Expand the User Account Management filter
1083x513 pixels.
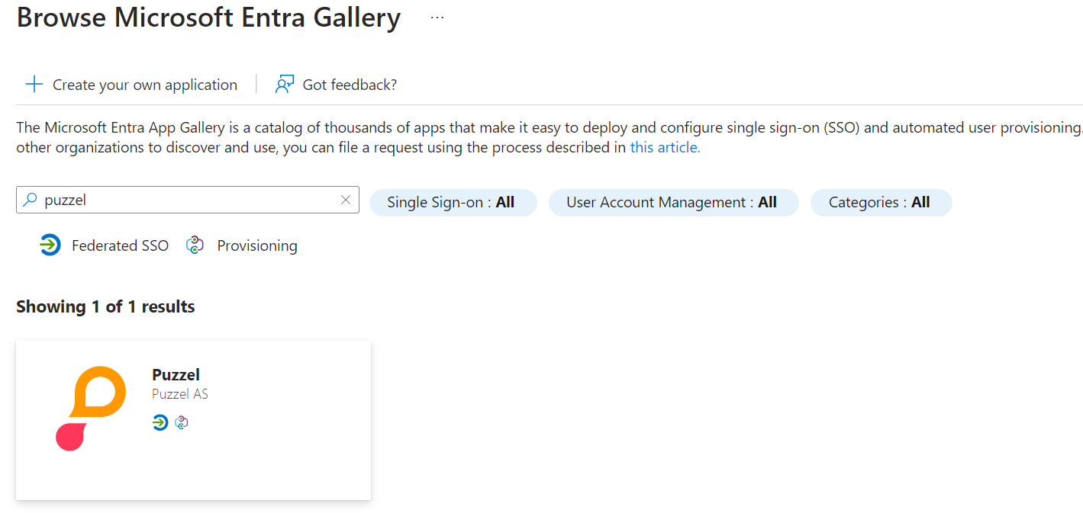click(x=672, y=203)
